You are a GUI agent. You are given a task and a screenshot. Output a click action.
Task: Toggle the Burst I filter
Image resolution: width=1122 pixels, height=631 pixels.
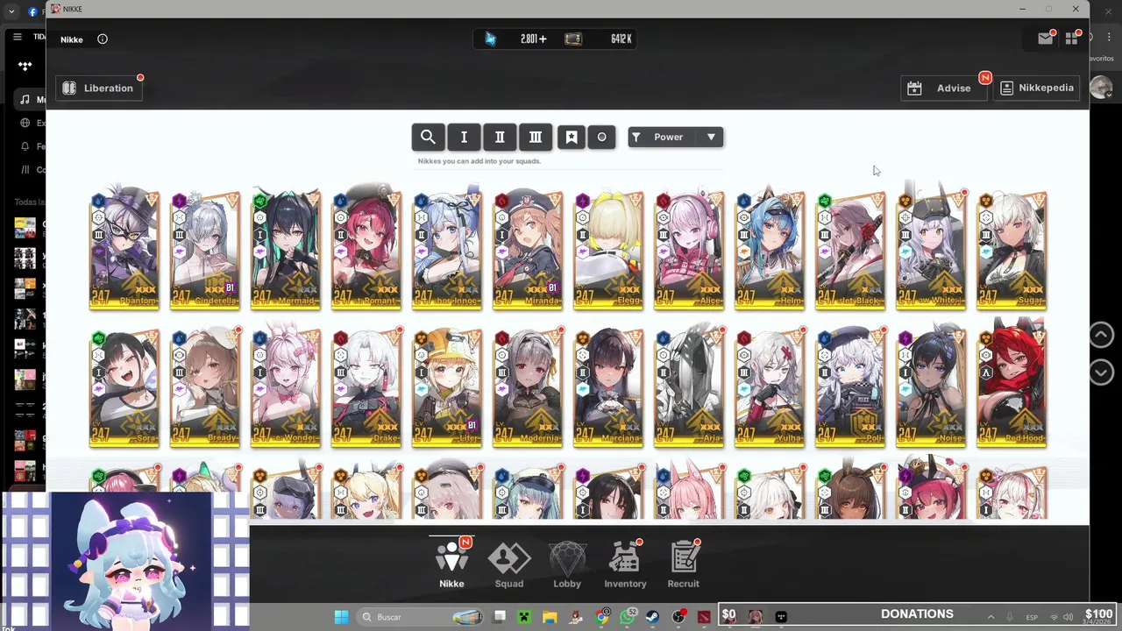[x=464, y=137]
